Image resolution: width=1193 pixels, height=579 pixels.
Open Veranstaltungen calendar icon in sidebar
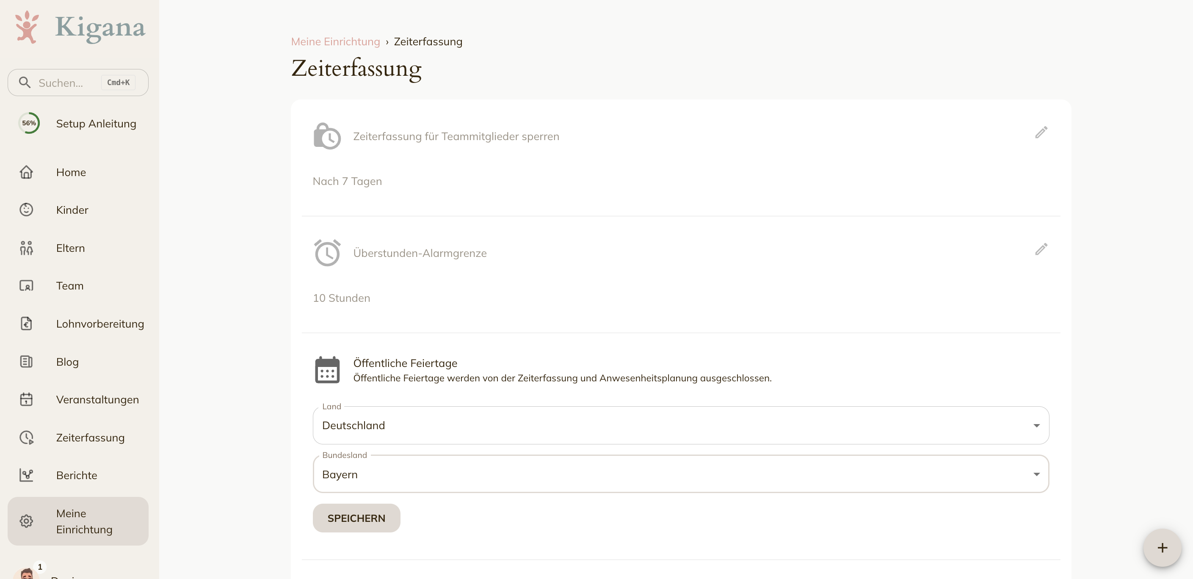pos(26,400)
